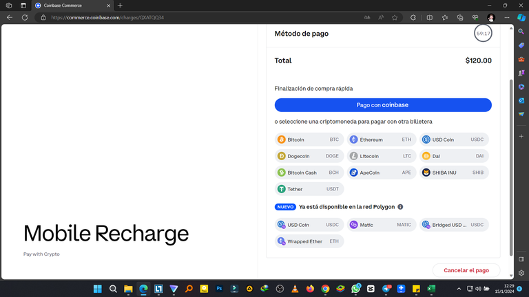Open Polygon network info icon
The height and width of the screenshot is (297, 529).
click(x=400, y=207)
